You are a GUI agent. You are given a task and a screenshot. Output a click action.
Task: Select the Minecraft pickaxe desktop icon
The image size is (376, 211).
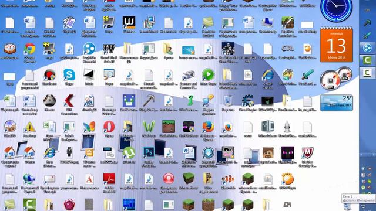click(x=149, y=101)
